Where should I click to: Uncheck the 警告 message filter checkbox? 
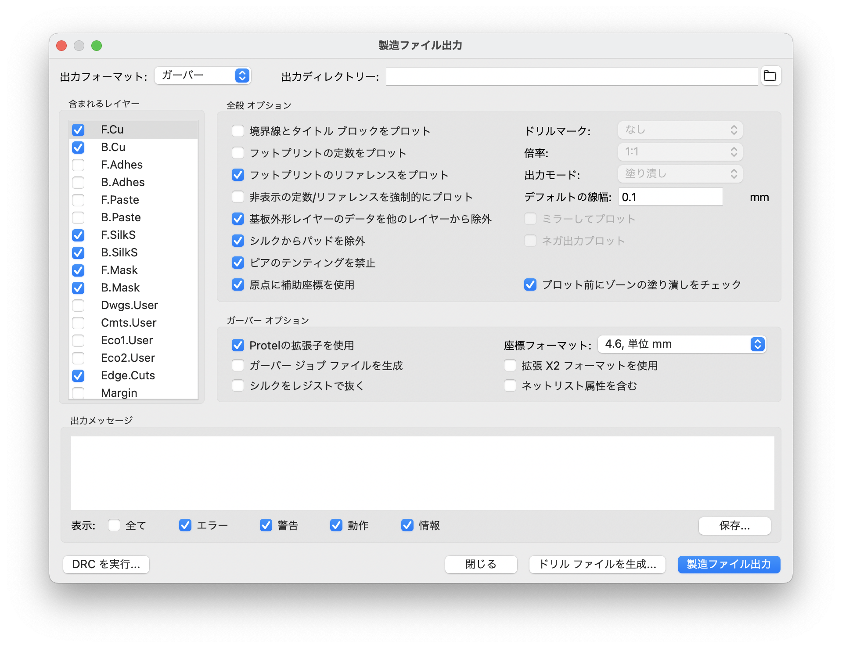[266, 525]
